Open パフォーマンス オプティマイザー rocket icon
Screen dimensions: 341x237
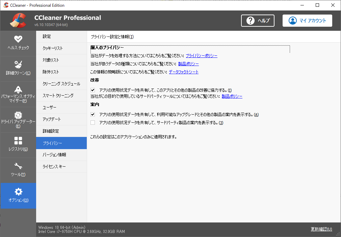tap(18, 90)
